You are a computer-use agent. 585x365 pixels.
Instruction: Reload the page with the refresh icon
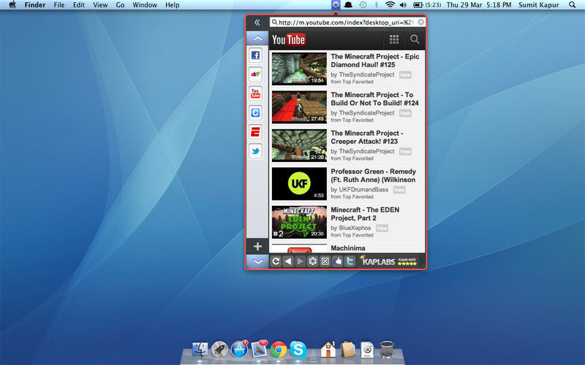[276, 261]
